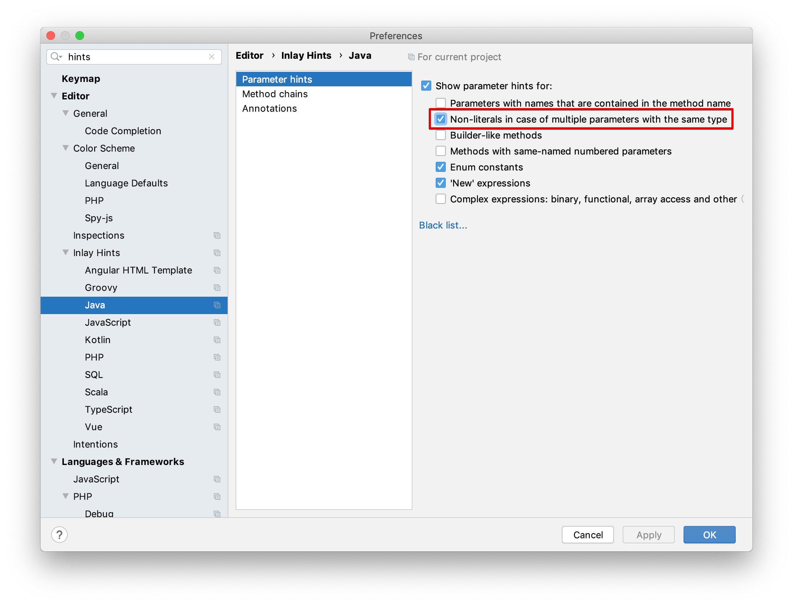Collapse the Editor tree section
The image size is (793, 605).
pos(54,96)
